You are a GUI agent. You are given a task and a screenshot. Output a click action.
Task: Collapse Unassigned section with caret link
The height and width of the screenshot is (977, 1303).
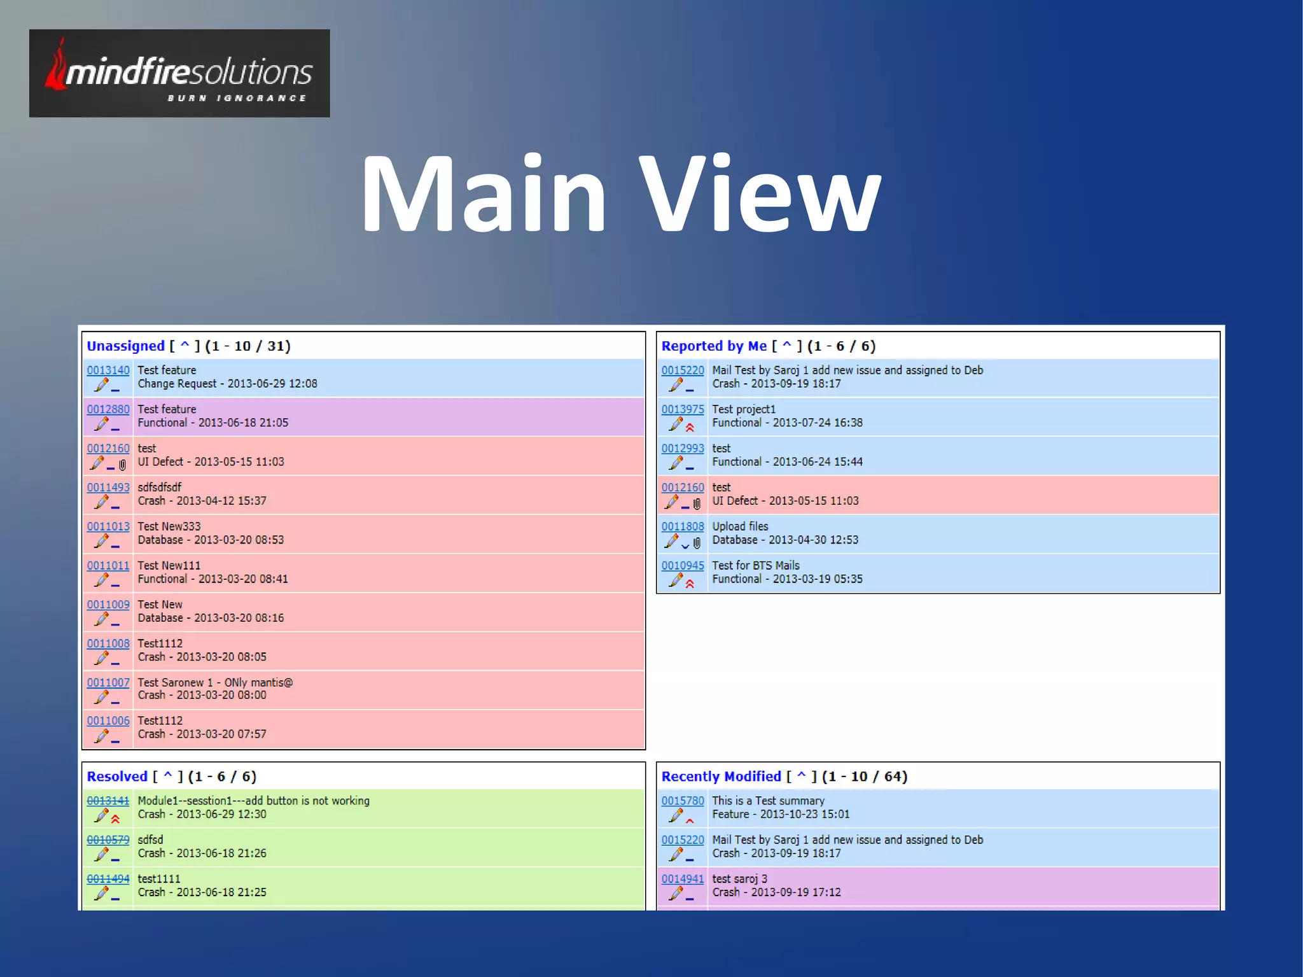coord(185,346)
